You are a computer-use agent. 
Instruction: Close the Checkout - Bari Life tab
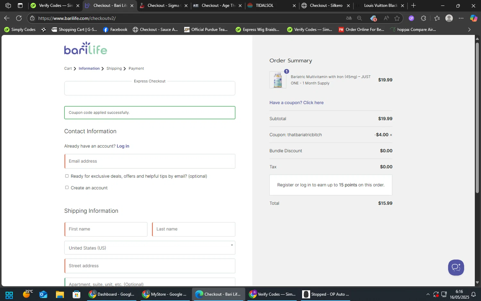tap(132, 5)
